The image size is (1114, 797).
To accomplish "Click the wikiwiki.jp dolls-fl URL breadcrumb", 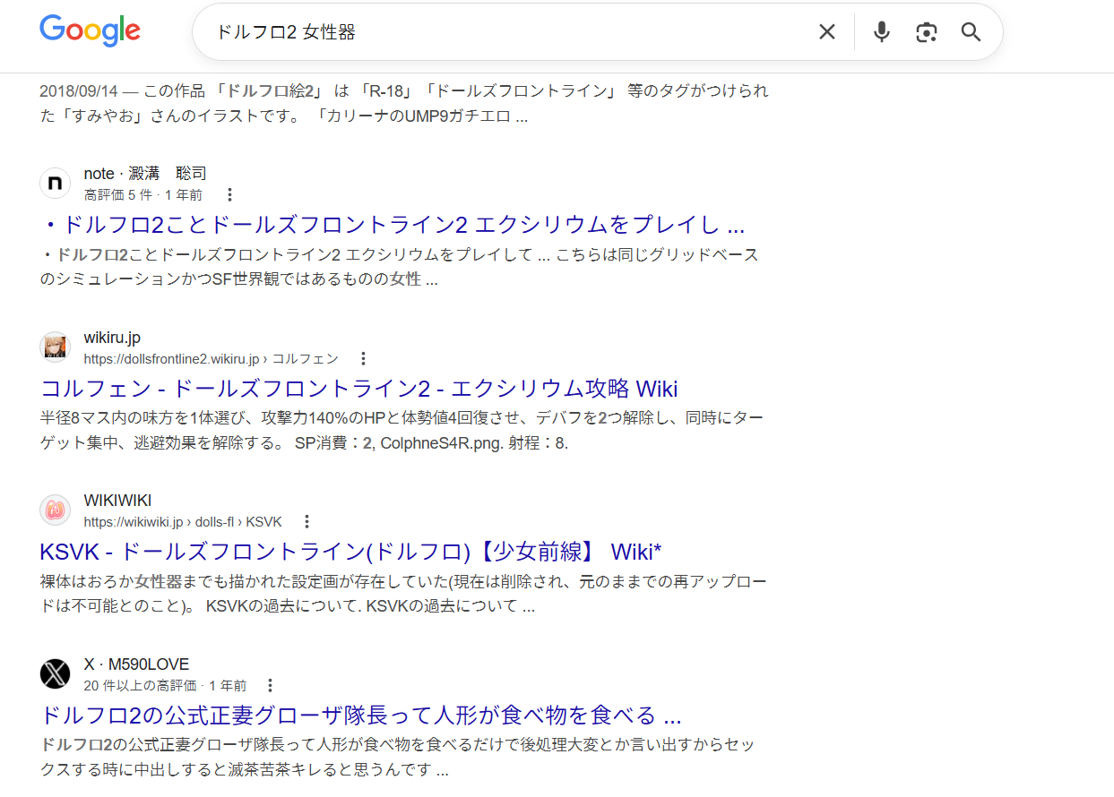I will point(183,522).
